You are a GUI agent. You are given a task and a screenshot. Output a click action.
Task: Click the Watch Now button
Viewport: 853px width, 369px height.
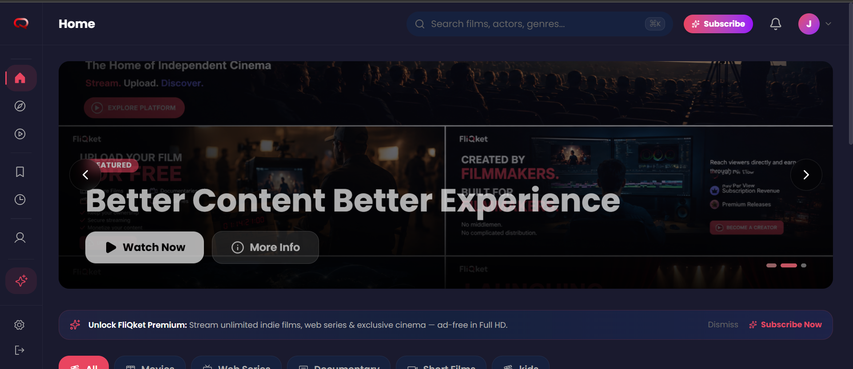144,247
